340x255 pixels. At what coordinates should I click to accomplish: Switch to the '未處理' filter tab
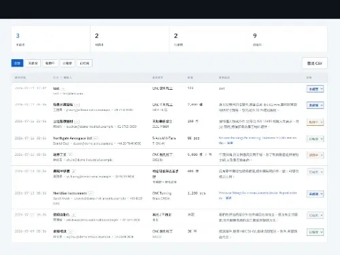coord(33,63)
